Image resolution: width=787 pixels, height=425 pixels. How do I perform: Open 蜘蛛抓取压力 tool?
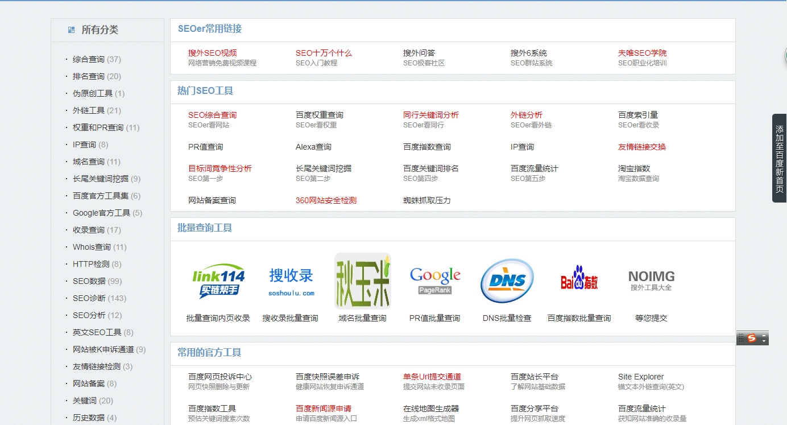427,200
